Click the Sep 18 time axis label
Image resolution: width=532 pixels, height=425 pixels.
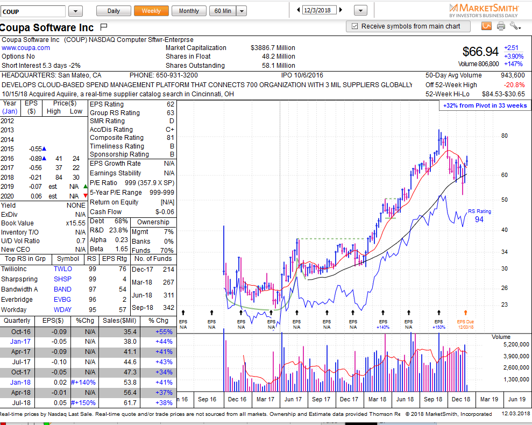point(433,399)
